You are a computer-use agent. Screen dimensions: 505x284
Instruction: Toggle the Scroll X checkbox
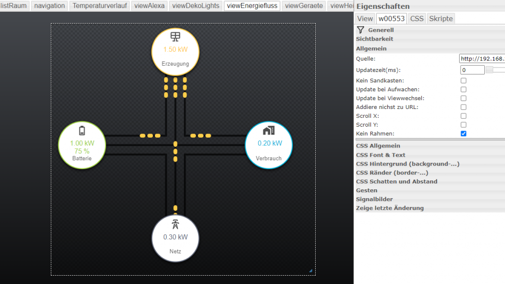464,116
